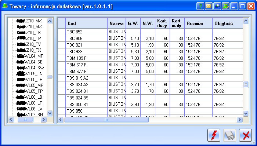Click the TBS 019 A2 code cell

coord(86,78)
